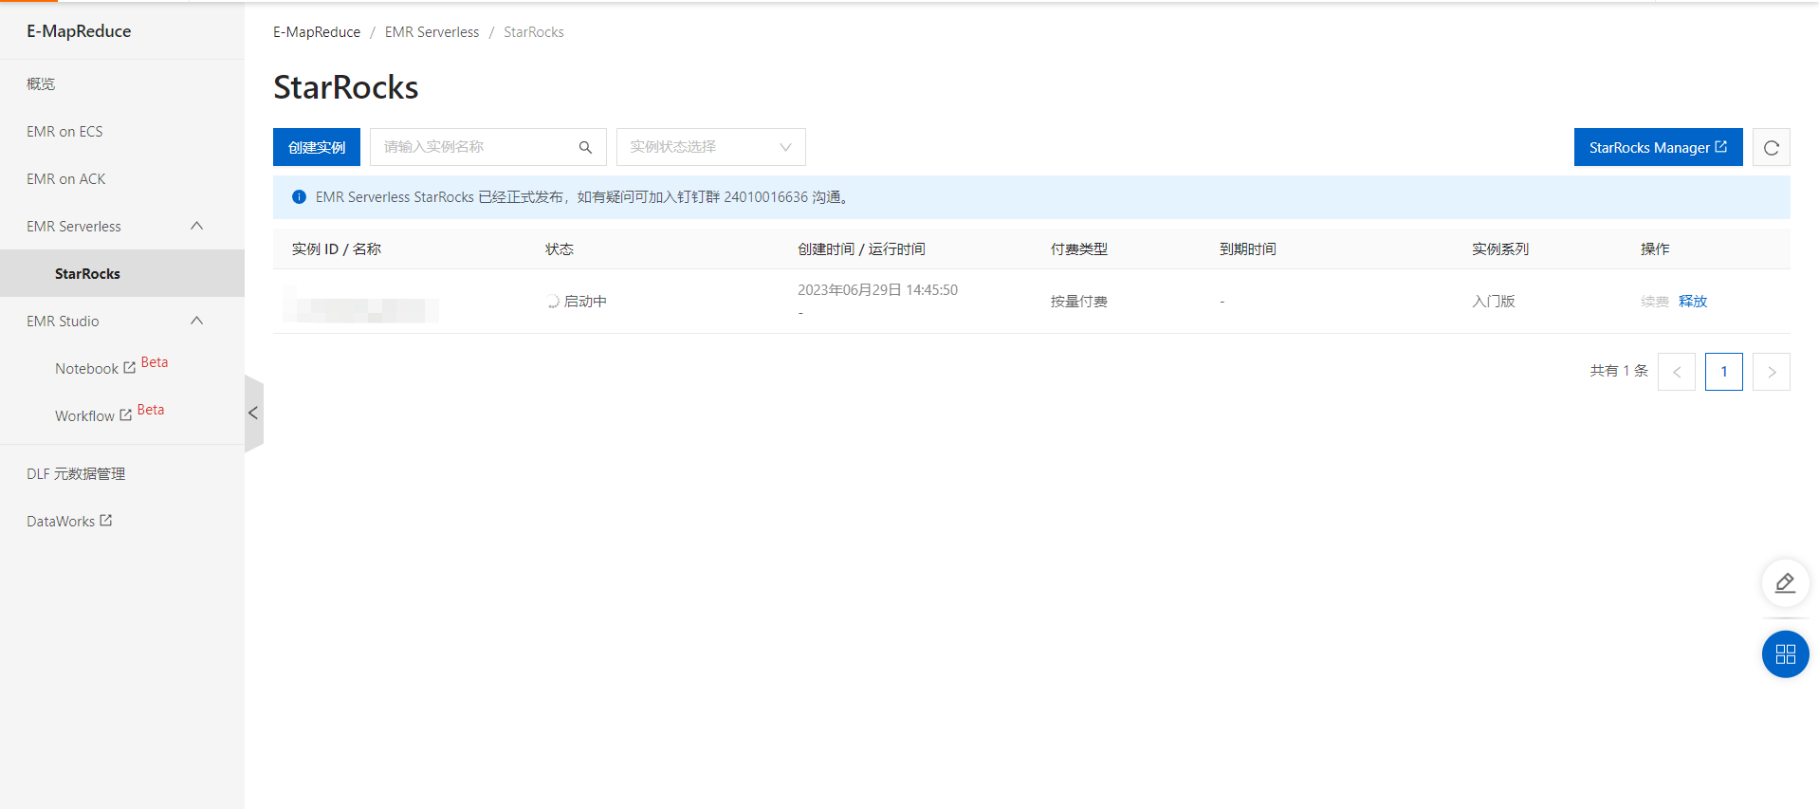This screenshot has height=809, width=1819.
Task: Select page 1 in pagination
Action: pos(1723,372)
